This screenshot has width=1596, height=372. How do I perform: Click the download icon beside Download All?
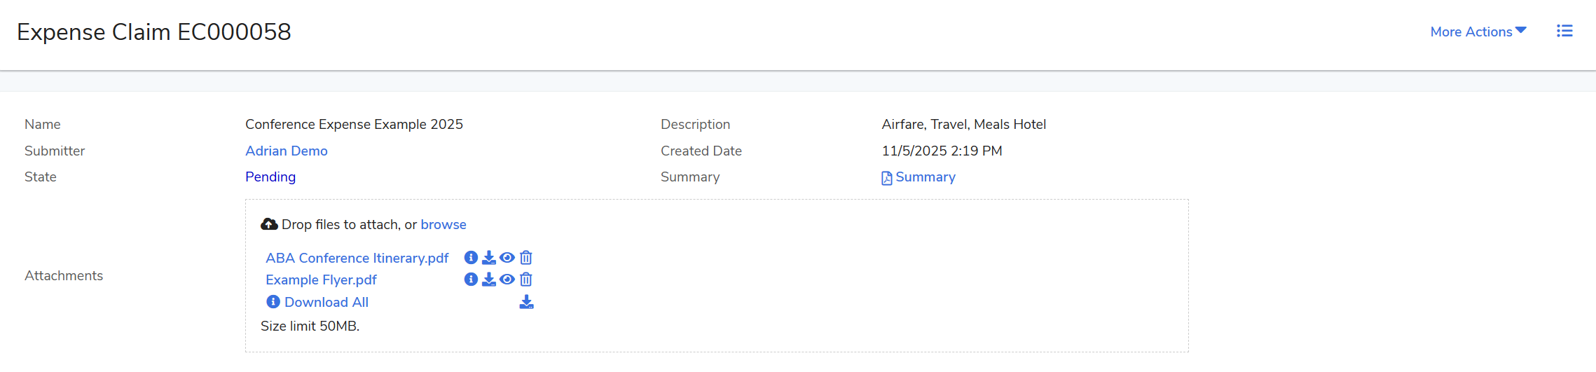tap(526, 302)
